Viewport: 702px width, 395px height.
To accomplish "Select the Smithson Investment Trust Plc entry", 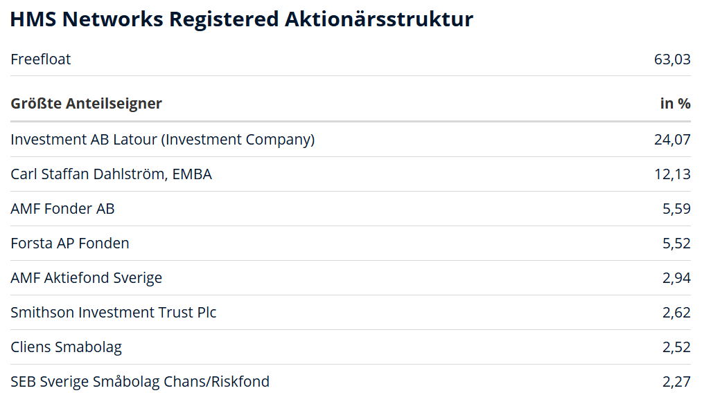I will [x=113, y=313].
